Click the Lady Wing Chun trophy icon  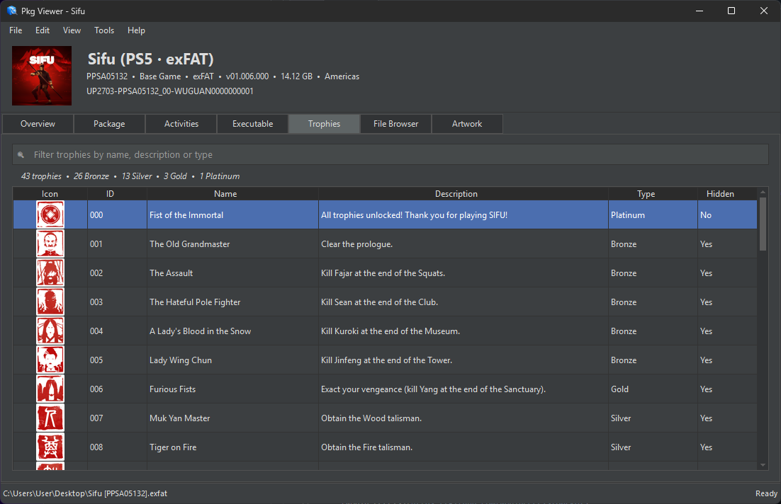[50, 360]
